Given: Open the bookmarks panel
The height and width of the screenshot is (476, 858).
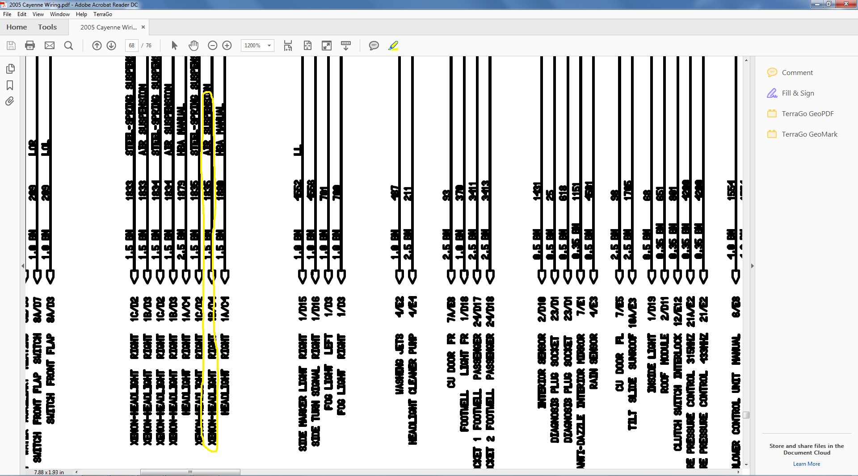Looking at the screenshot, I should (x=10, y=85).
